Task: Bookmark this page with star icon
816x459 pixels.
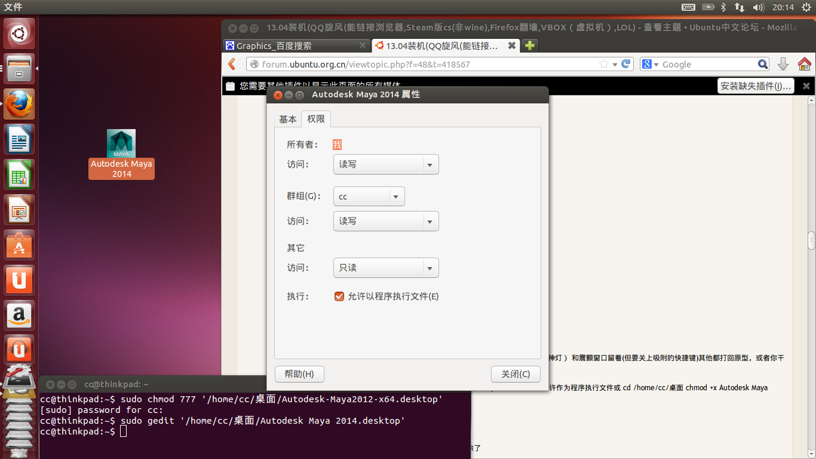Action: click(604, 64)
